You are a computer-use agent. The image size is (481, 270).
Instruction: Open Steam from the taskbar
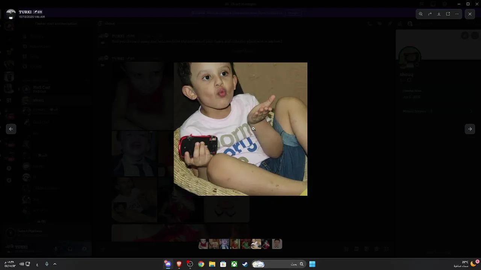(245, 264)
